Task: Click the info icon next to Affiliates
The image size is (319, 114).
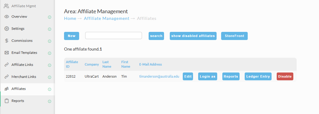Action: 50,89
